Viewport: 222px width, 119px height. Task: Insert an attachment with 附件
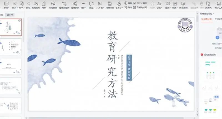(128, 8)
